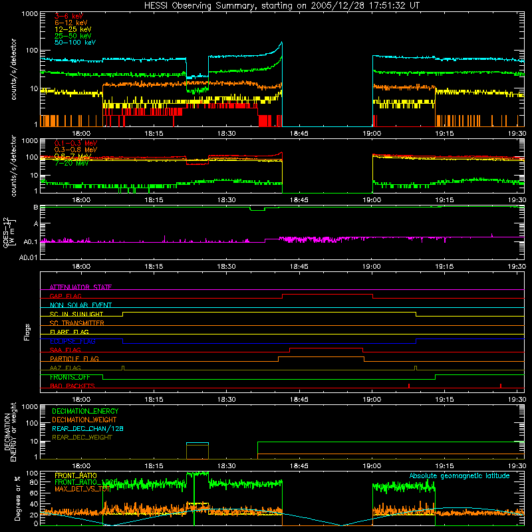This screenshot has height=532, width=532.
Task: Click the 0.1-0.3 MeV legend label
Action: [76, 143]
